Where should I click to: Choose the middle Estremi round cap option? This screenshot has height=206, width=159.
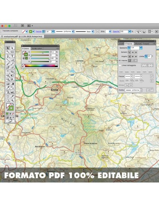click(133, 52)
